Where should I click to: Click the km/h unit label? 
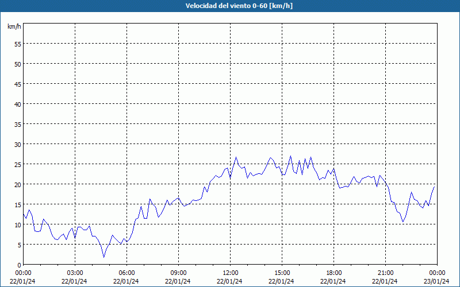(x=14, y=26)
